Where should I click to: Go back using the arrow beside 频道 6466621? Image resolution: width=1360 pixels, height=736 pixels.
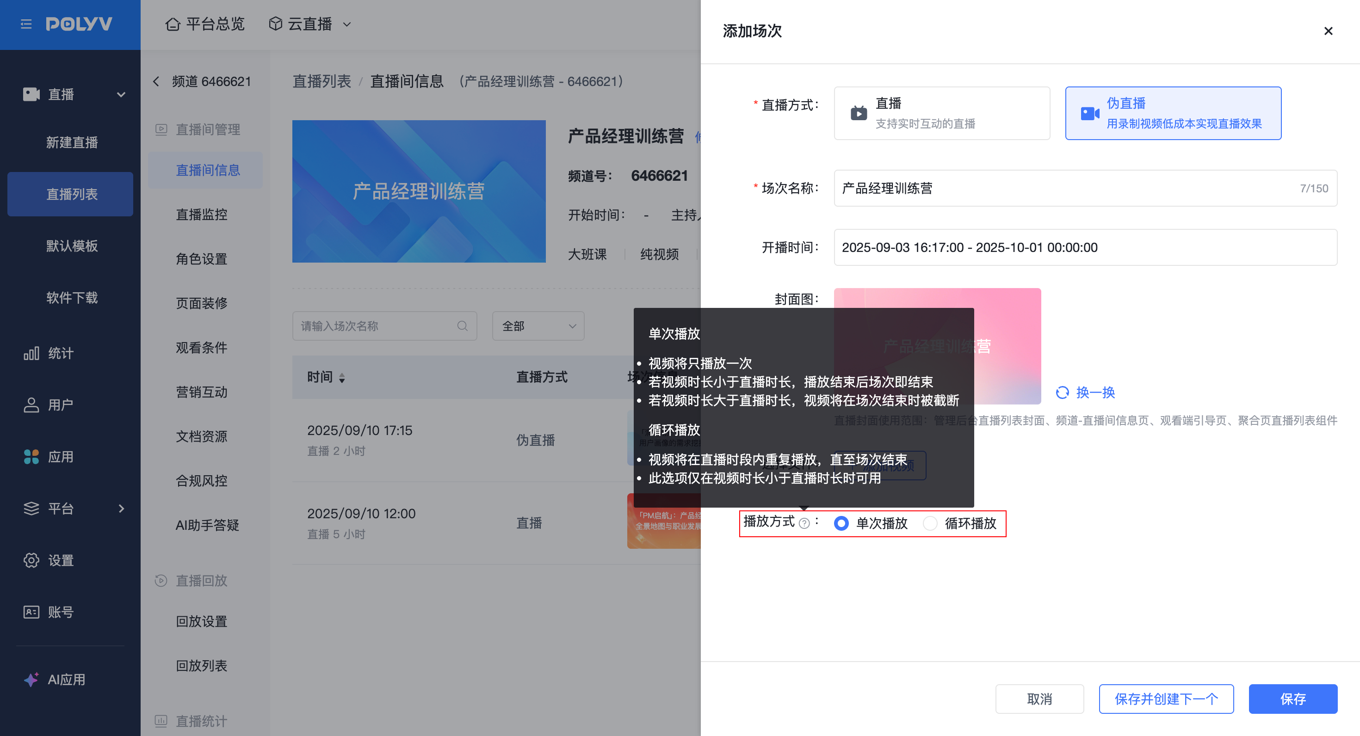pos(156,81)
